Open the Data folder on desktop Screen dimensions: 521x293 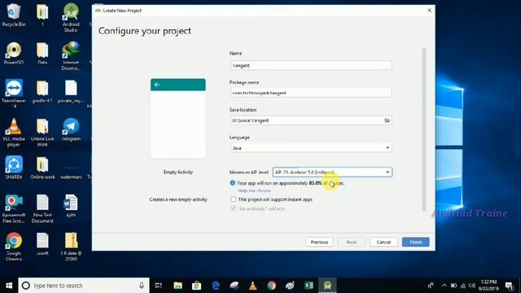coord(42,53)
